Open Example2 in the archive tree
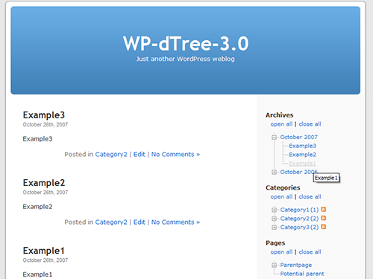373x279 pixels. point(302,155)
